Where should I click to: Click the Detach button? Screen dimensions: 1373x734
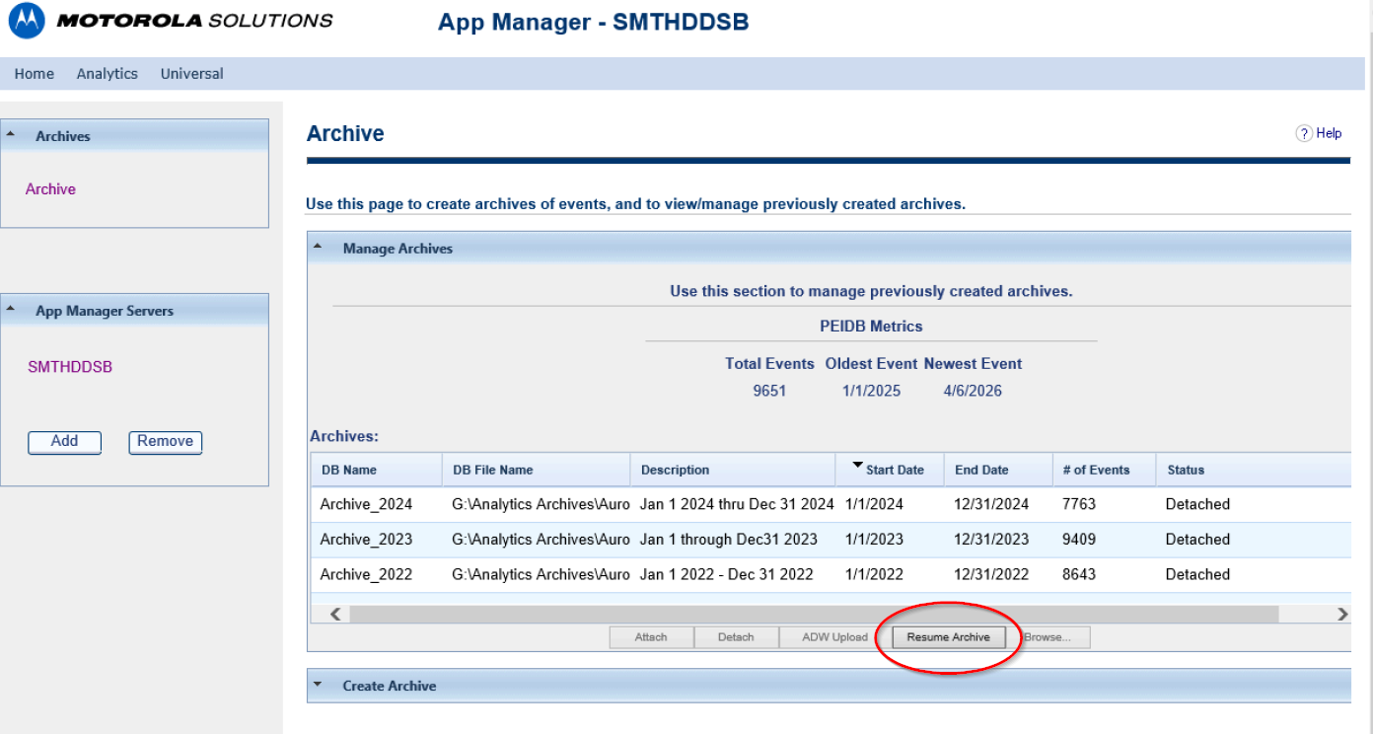pyautogui.click(x=736, y=637)
